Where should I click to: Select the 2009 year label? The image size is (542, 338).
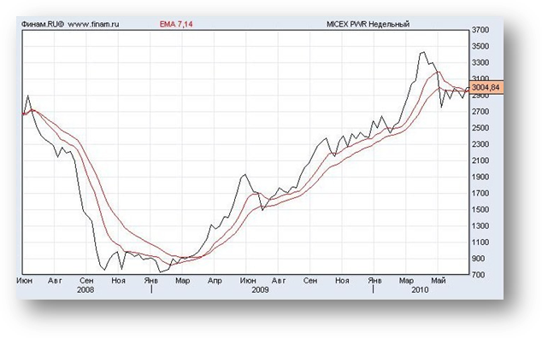tap(260, 290)
